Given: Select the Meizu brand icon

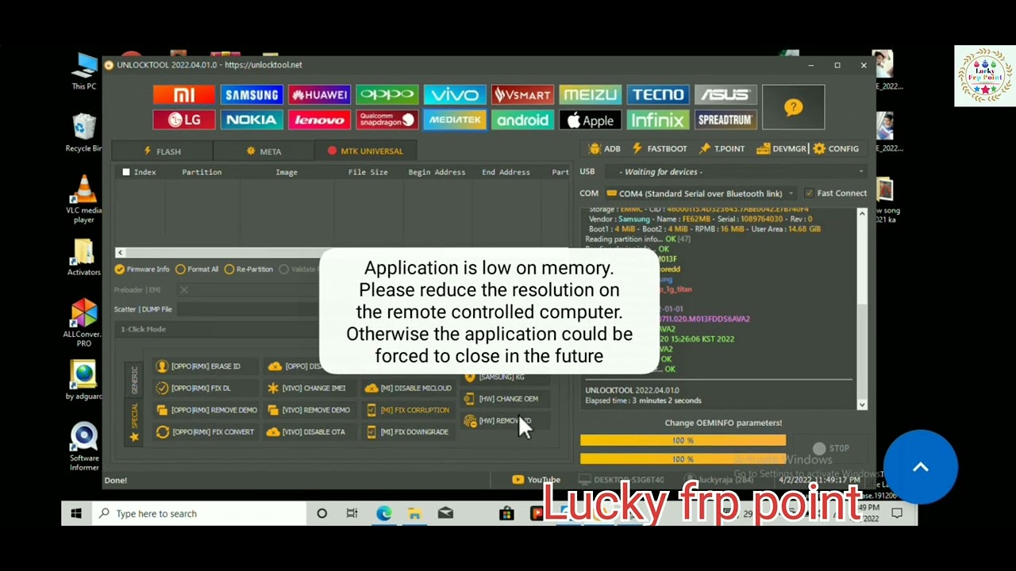Looking at the screenshot, I should (x=590, y=95).
